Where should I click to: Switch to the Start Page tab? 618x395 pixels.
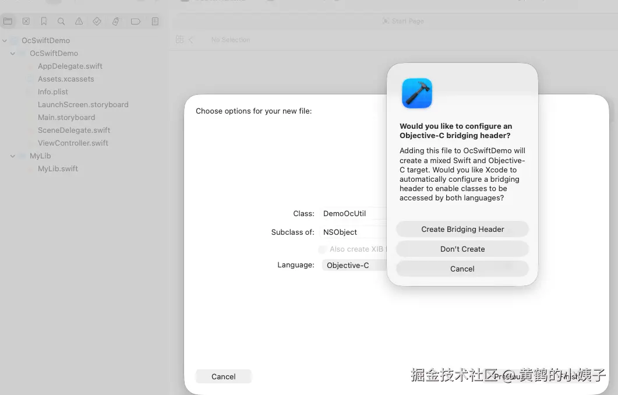tap(403, 21)
